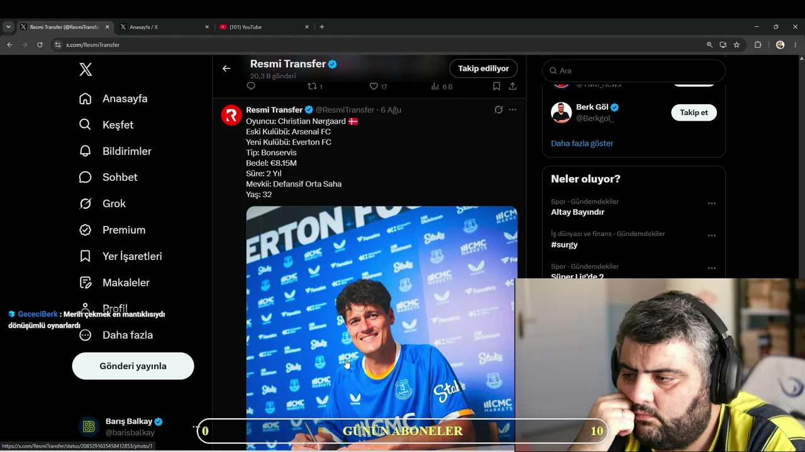Open Berk Göl's profile avatar

[561, 113]
